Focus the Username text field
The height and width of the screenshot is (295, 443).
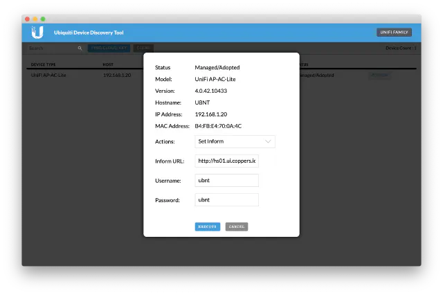[226, 181]
